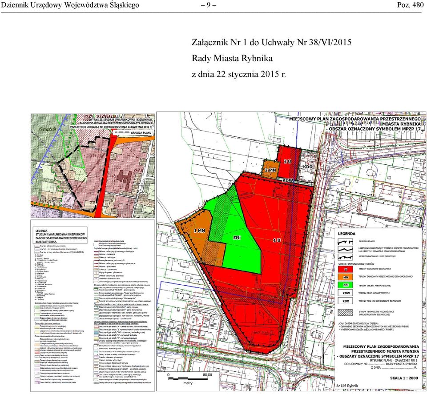Click the 'metry' scale bar caption
The image size is (427, 394).
click(x=188, y=383)
